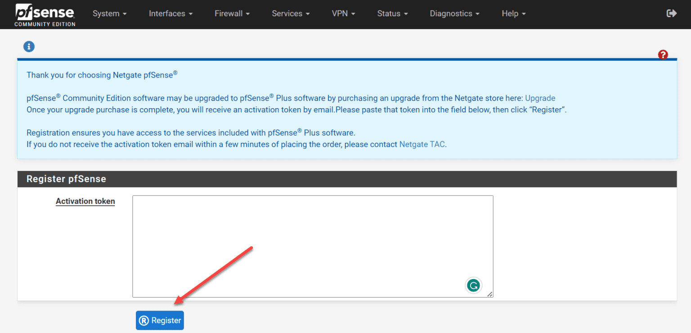Open the Diagnostics menu
The width and height of the screenshot is (691, 333).
click(454, 13)
